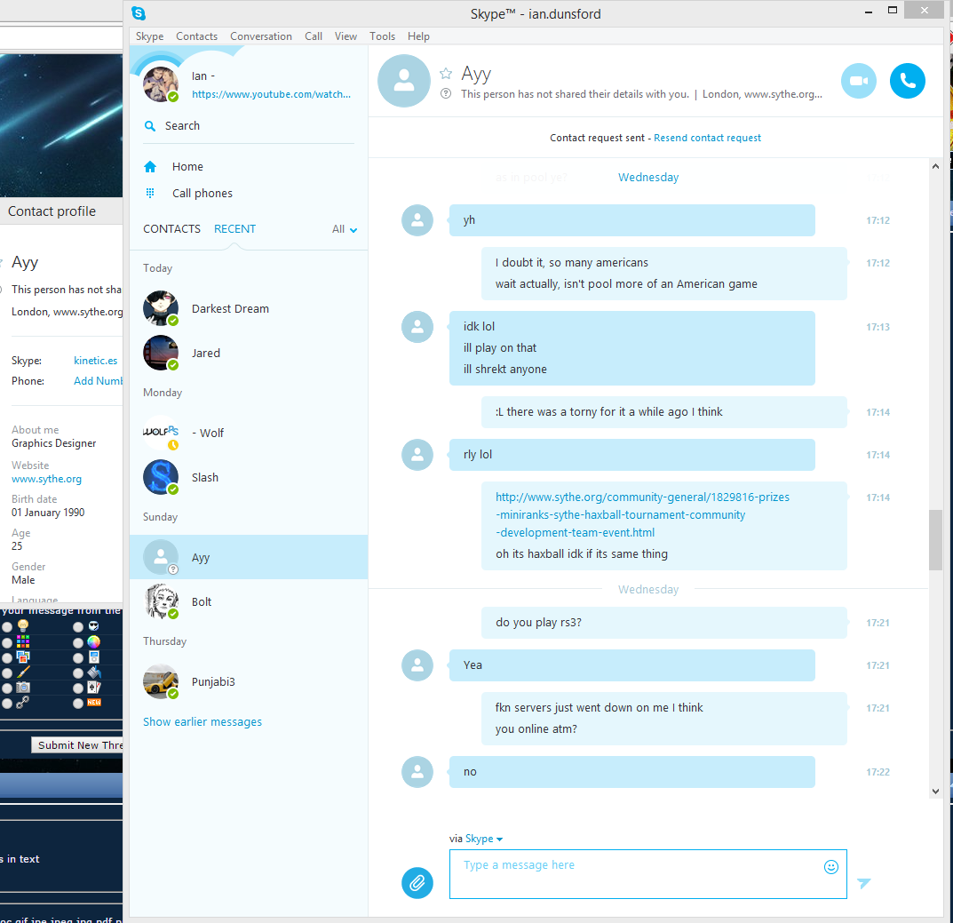Open the Tools menu

coord(382,36)
